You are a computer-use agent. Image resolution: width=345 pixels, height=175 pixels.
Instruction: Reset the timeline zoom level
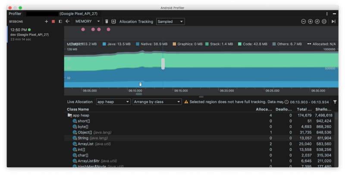click(x=317, y=21)
